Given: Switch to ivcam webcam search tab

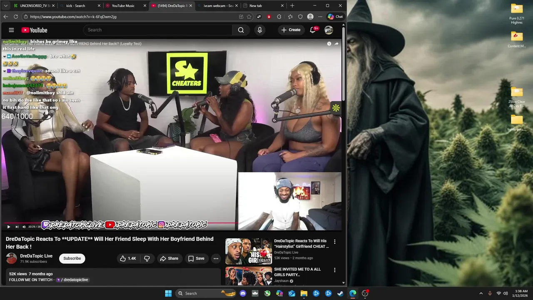Looking at the screenshot, I should pyautogui.click(x=217, y=6).
